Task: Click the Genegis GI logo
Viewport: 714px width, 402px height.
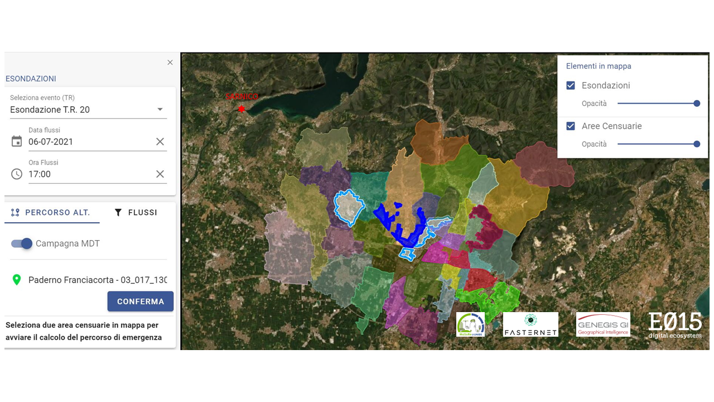Action: [603, 324]
